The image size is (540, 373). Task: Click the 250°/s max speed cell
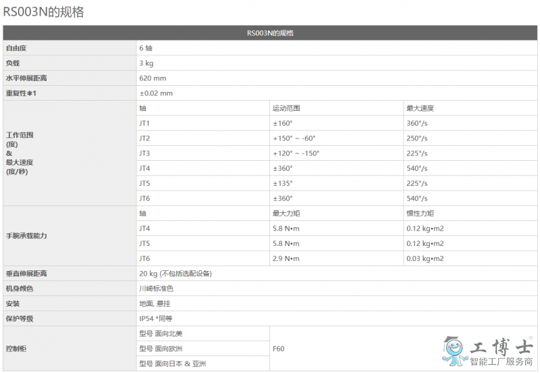[x=416, y=138]
